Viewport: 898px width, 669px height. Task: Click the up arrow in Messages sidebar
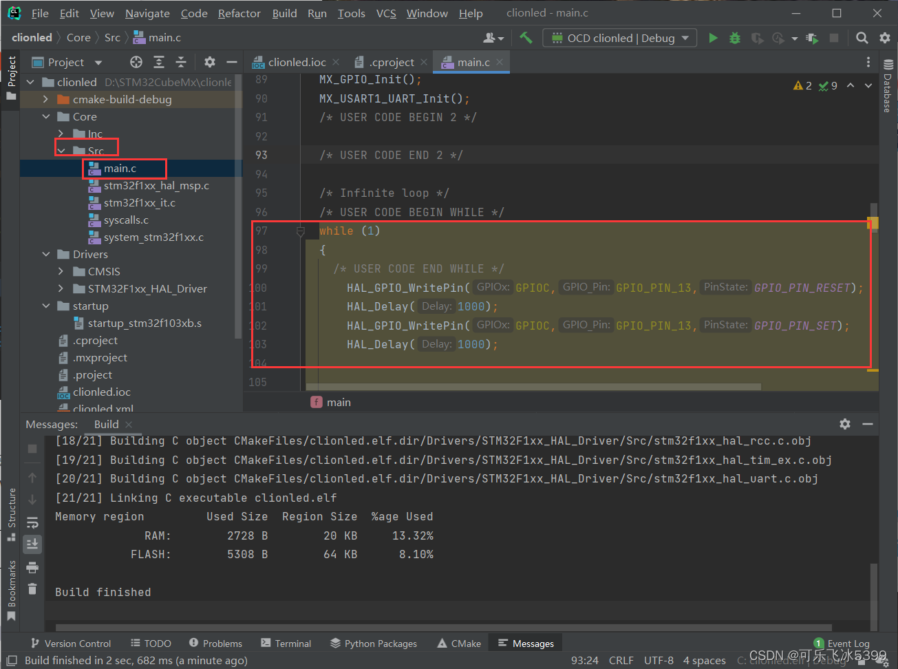[x=32, y=477]
